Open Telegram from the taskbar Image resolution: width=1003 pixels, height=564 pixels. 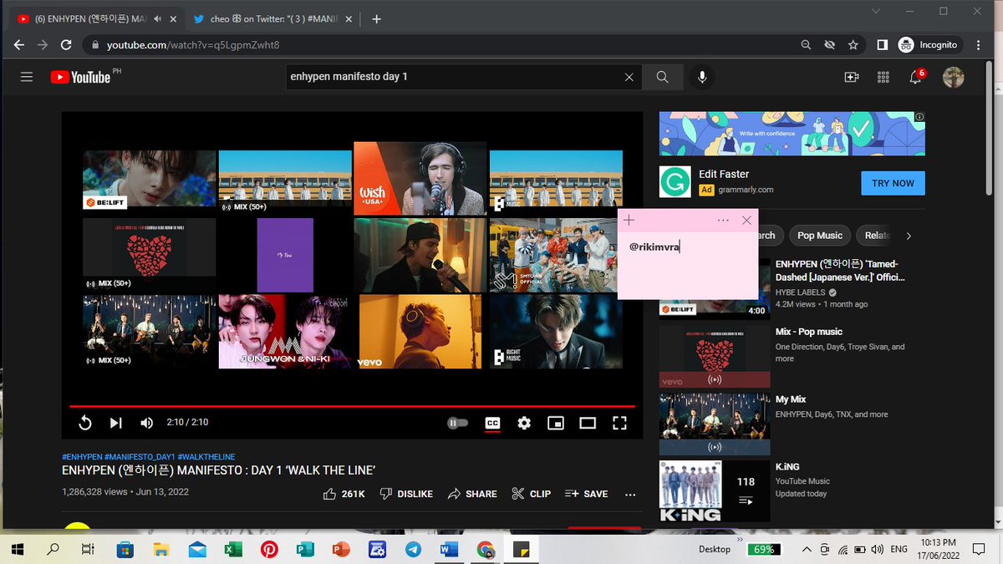tap(413, 549)
